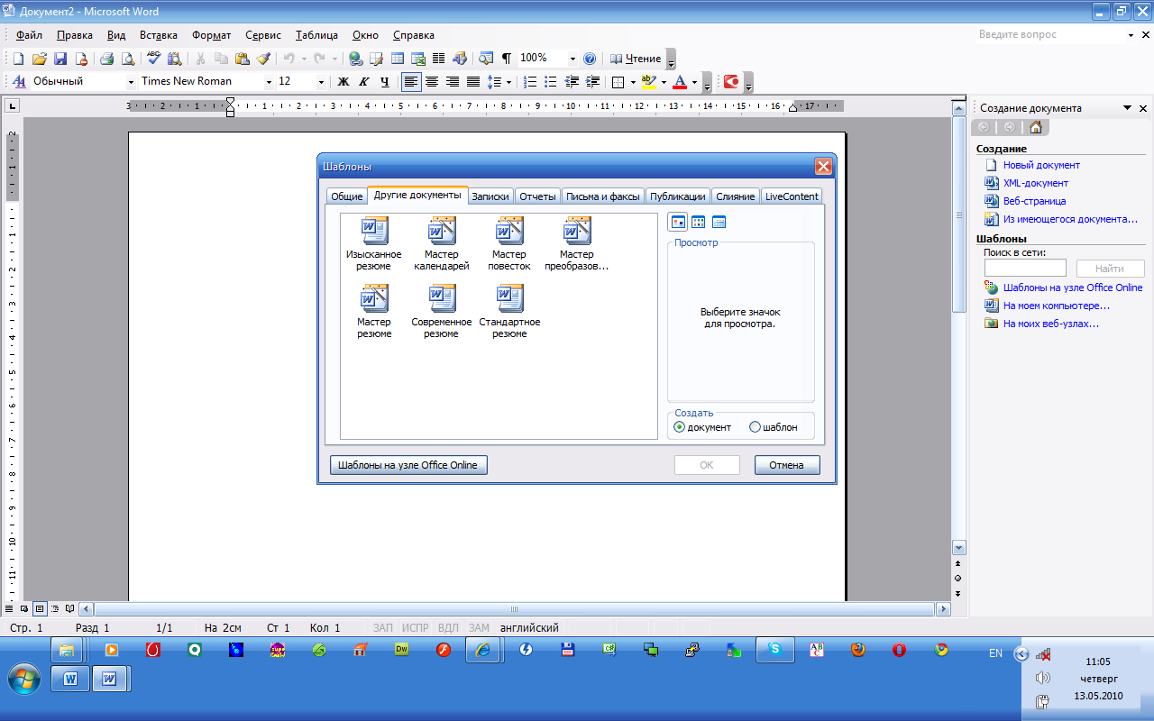Toggle Underline (Ч) formatting
Viewport: 1154px width, 721px height.
coord(384,82)
